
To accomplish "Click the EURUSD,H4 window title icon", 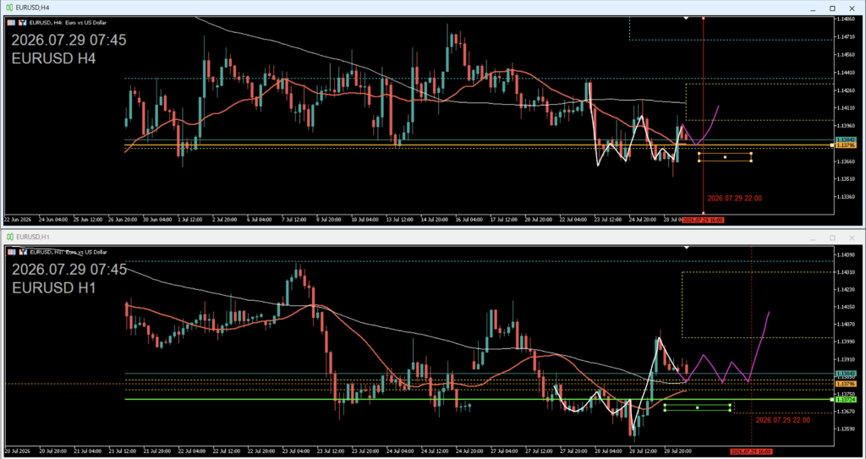I will tap(10, 8).
